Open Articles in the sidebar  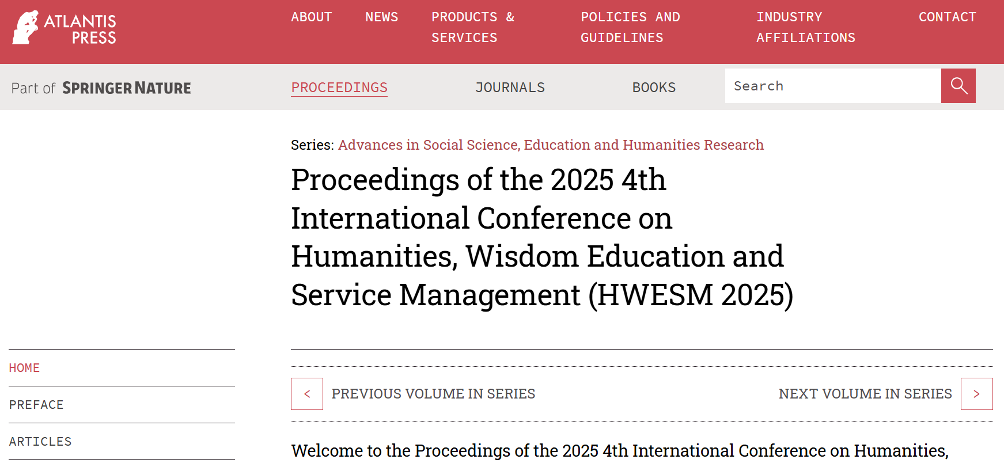(40, 442)
